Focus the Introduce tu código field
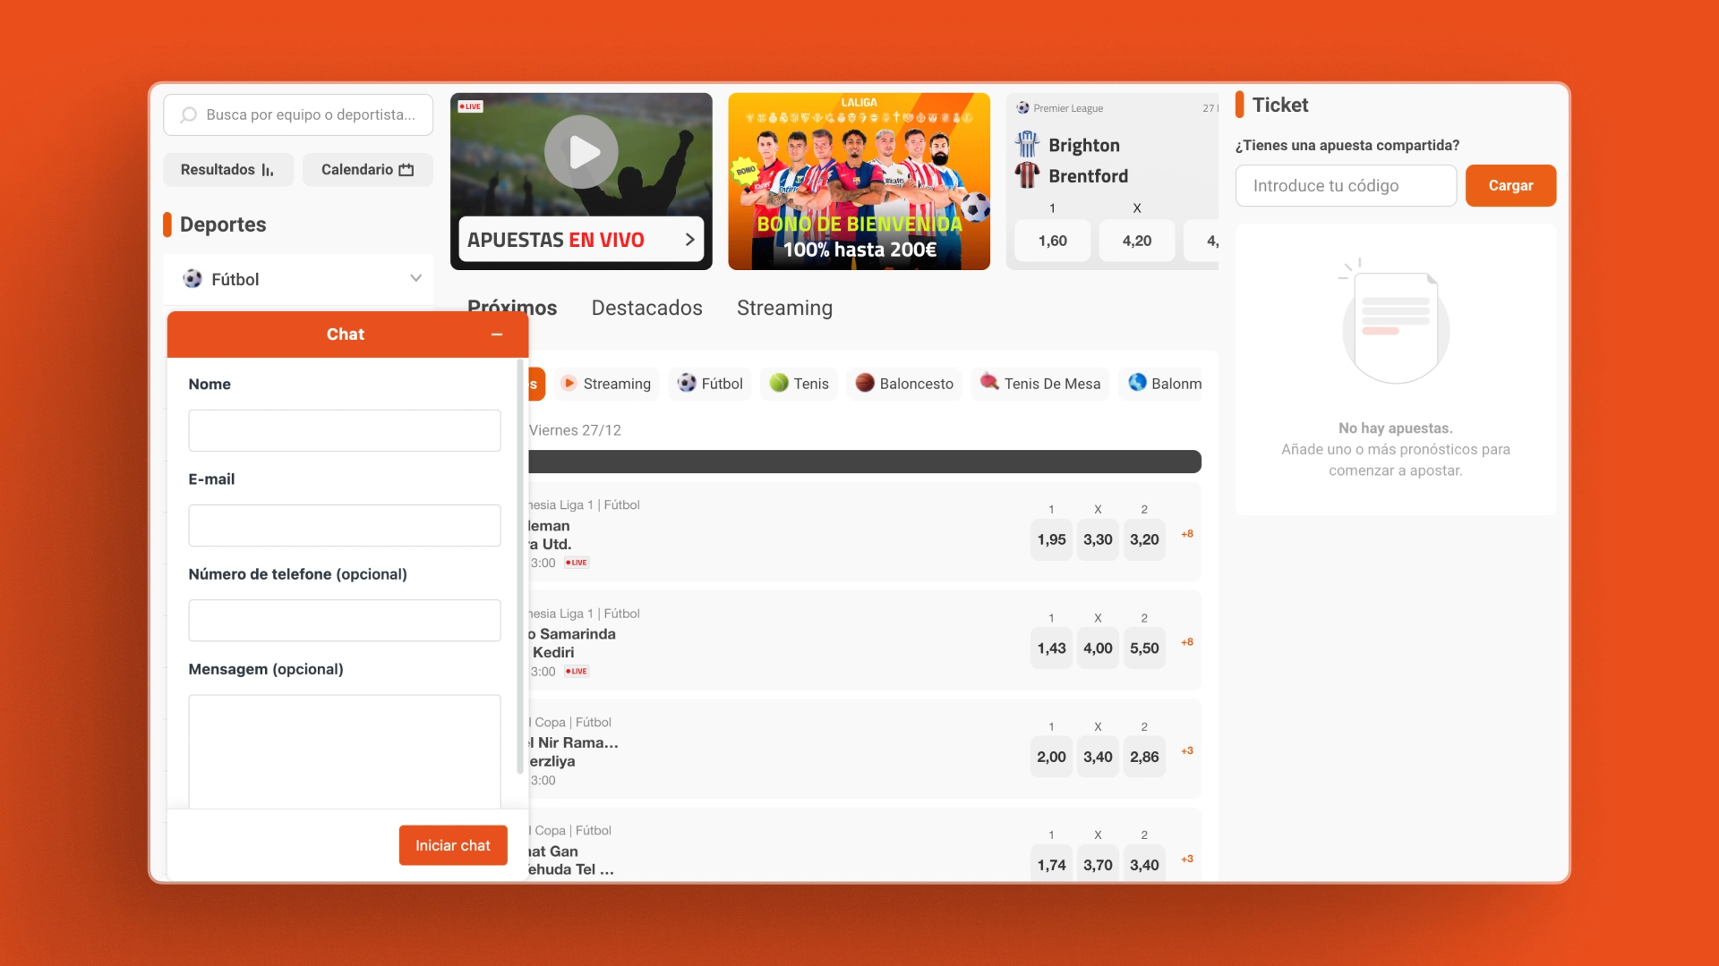This screenshot has width=1719, height=966. click(x=1346, y=185)
